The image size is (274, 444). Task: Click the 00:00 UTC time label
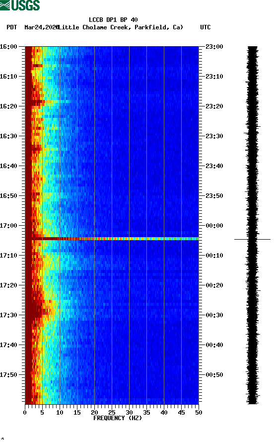coord(214,226)
